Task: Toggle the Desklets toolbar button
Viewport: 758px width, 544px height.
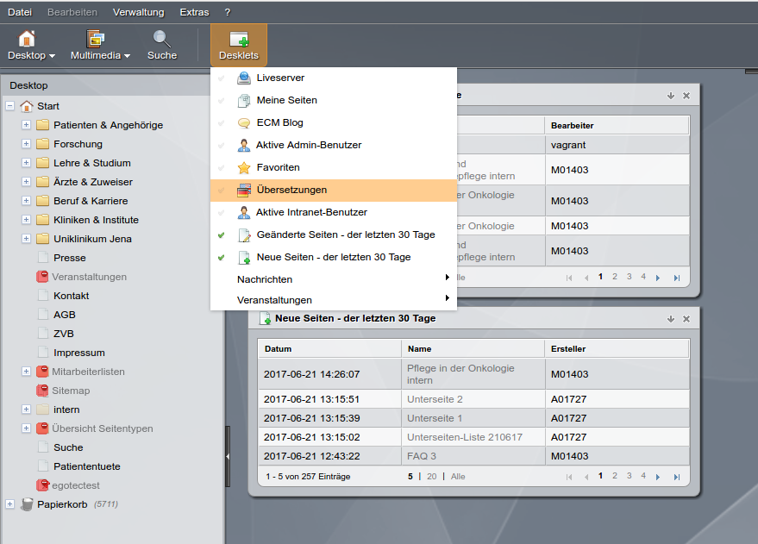Action: click(239, 45)
